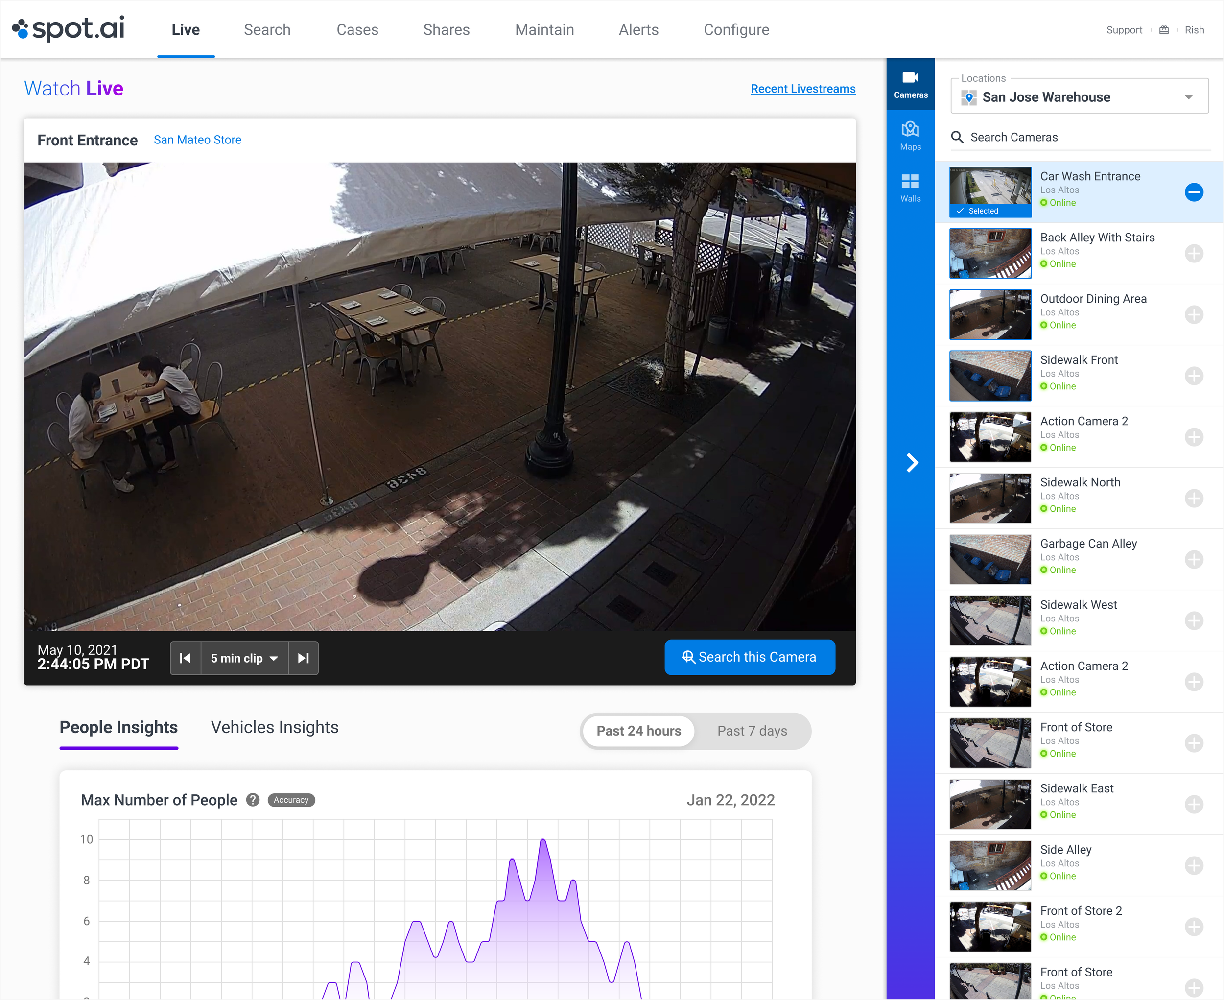Open the 5 min clip dropdown

pyautogui.click(x=244, y=658)
